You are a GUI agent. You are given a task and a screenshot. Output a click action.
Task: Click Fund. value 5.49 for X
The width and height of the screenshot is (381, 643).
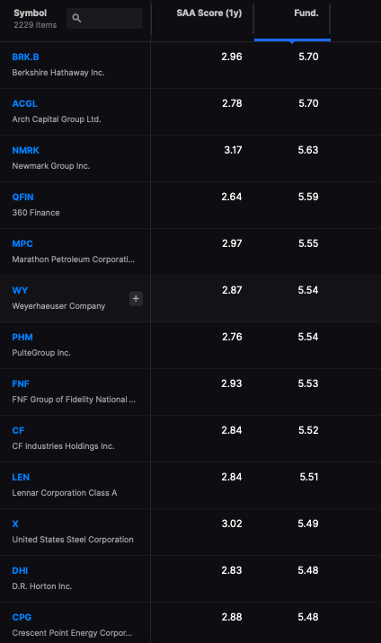pyautogui.click(x=308, y=524)
